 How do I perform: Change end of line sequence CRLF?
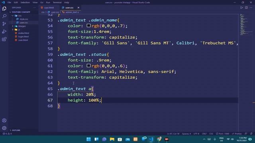(x=204, y=133)
